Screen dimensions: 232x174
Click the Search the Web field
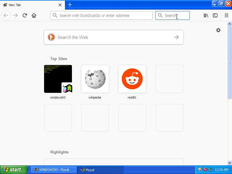(114, 37)
